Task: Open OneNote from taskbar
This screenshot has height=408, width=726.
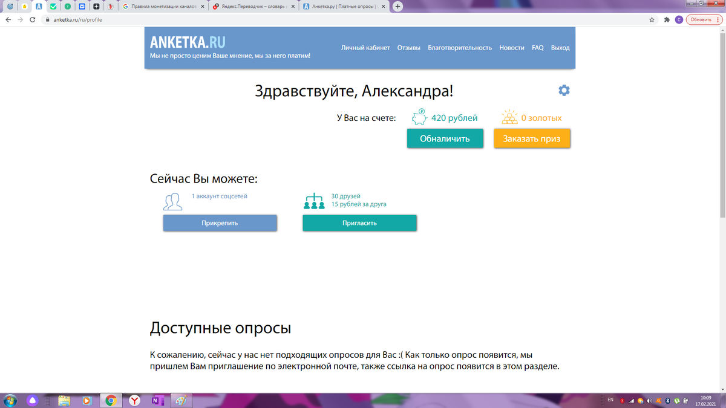Action: (x=158, y=400)
